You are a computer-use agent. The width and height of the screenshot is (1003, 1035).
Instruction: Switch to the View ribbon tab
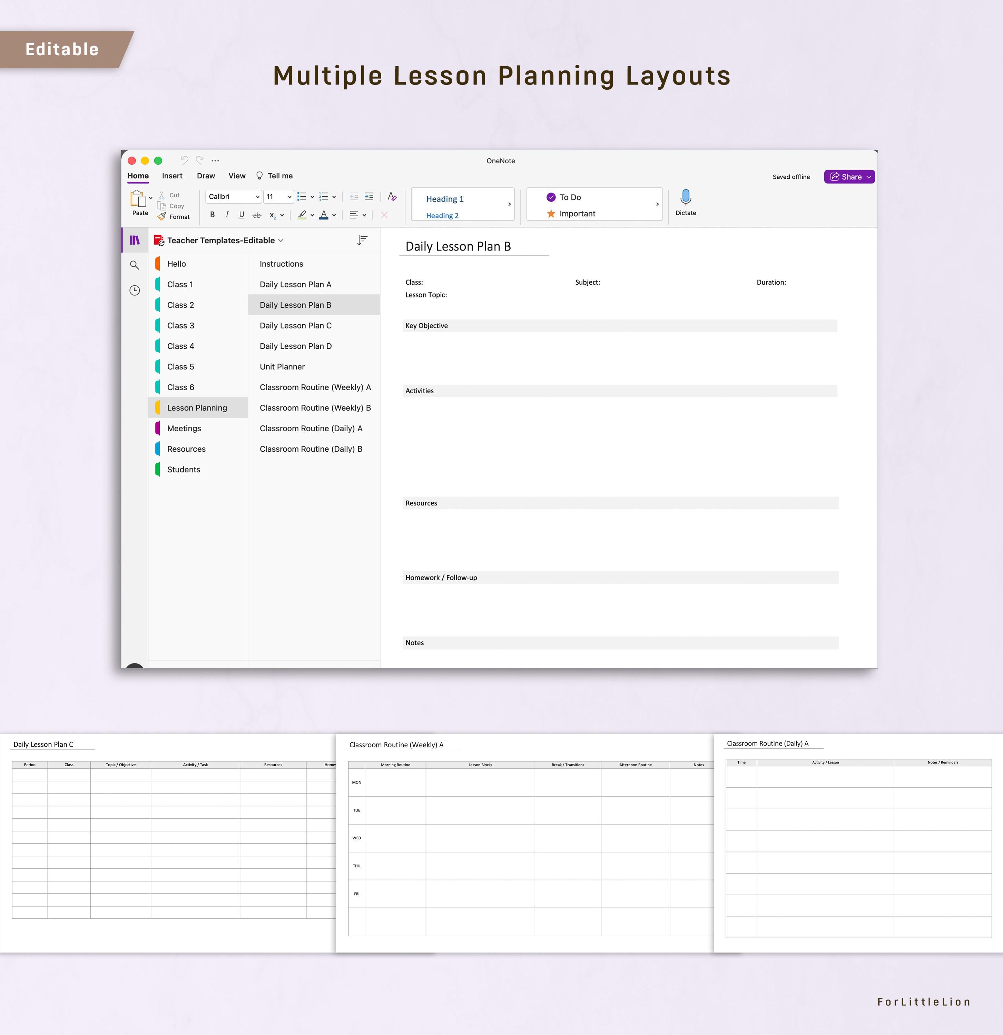(237, 176)
